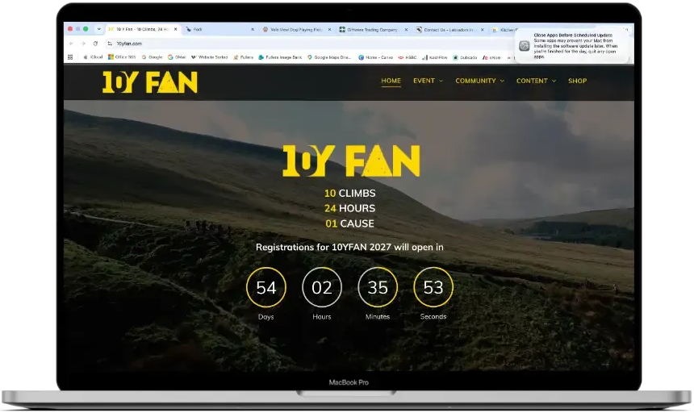Close the Fork browser tab
Image resolution: width=694 pixels, height=413 pixels.
pos(253,30)
